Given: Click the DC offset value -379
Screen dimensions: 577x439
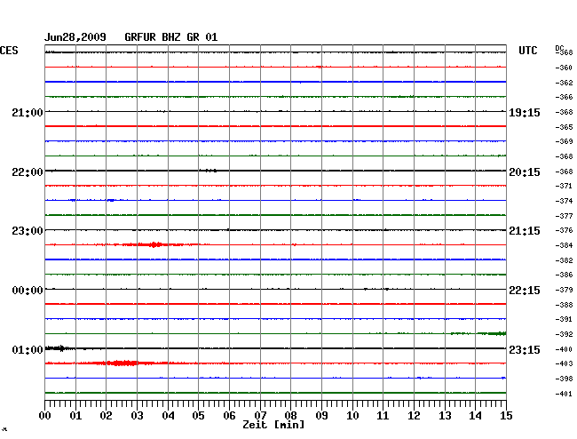Looking at the screenshot, I should pyautogui.click(x=564, y=290).
